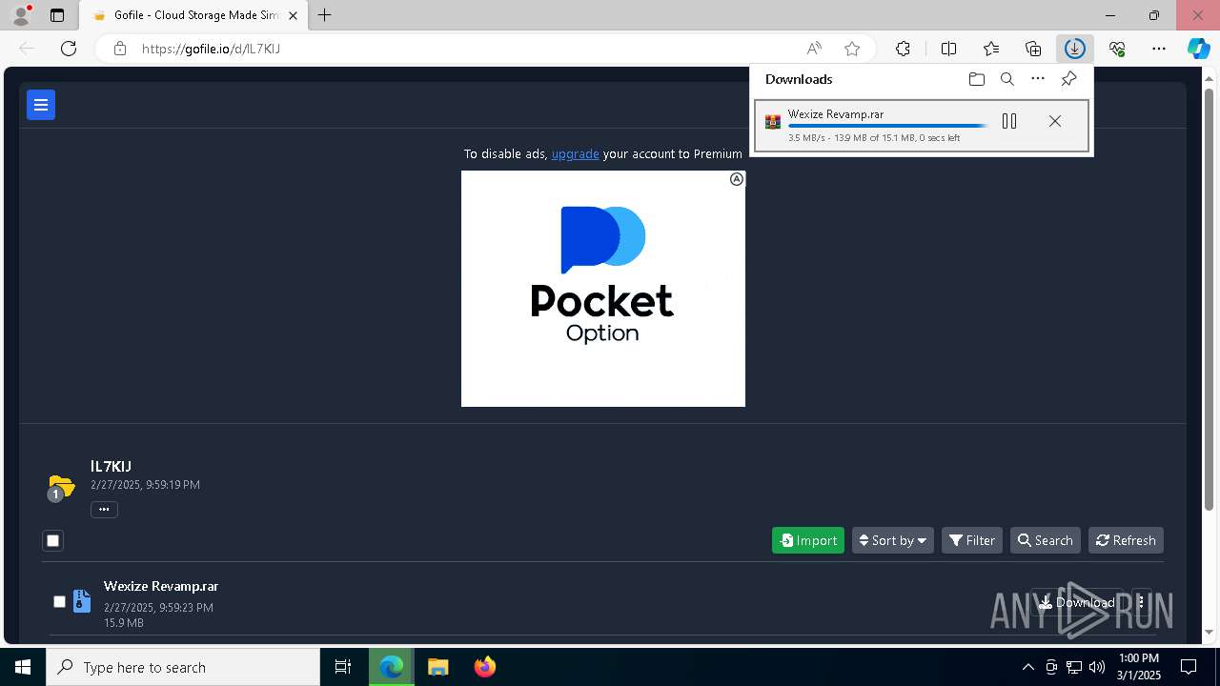Viewport: 1220px width, 686px height.
Task: Click the Search button in file list
Action: point(1046,540)
